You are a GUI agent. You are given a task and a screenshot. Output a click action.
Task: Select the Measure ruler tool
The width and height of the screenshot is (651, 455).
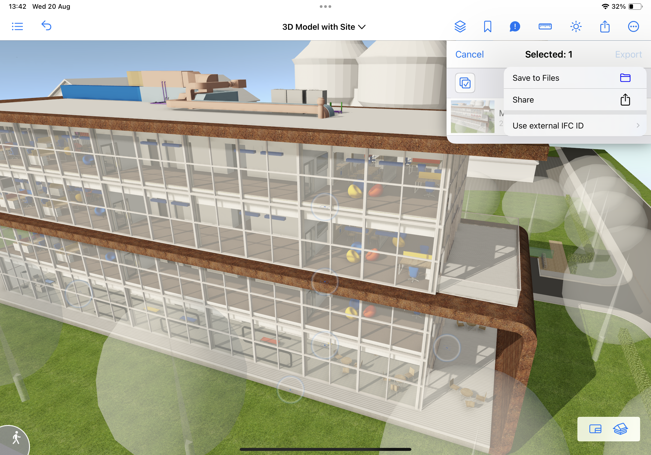pyautogui.click(x=545, y=27)
